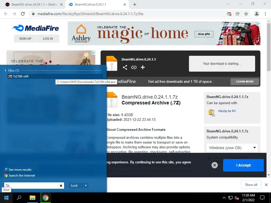
Task: Click the SIGN UP button
Action: 25,39
